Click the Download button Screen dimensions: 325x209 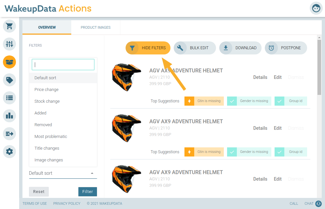tap(240, 48)
